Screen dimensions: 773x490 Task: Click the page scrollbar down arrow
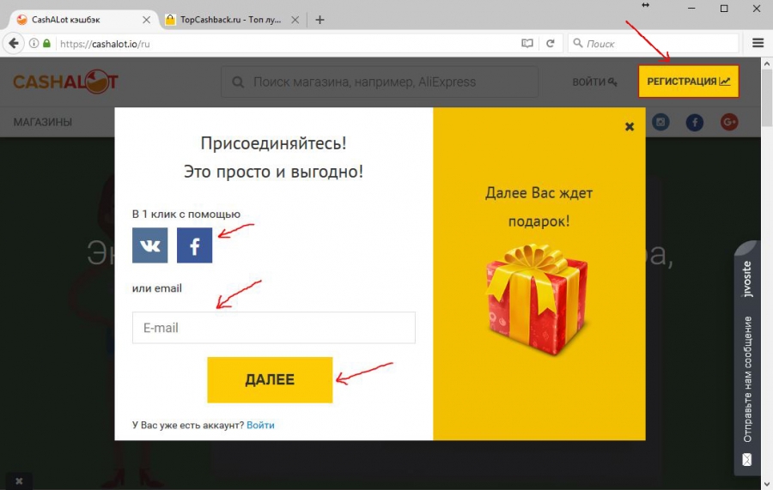coord(767,484)
